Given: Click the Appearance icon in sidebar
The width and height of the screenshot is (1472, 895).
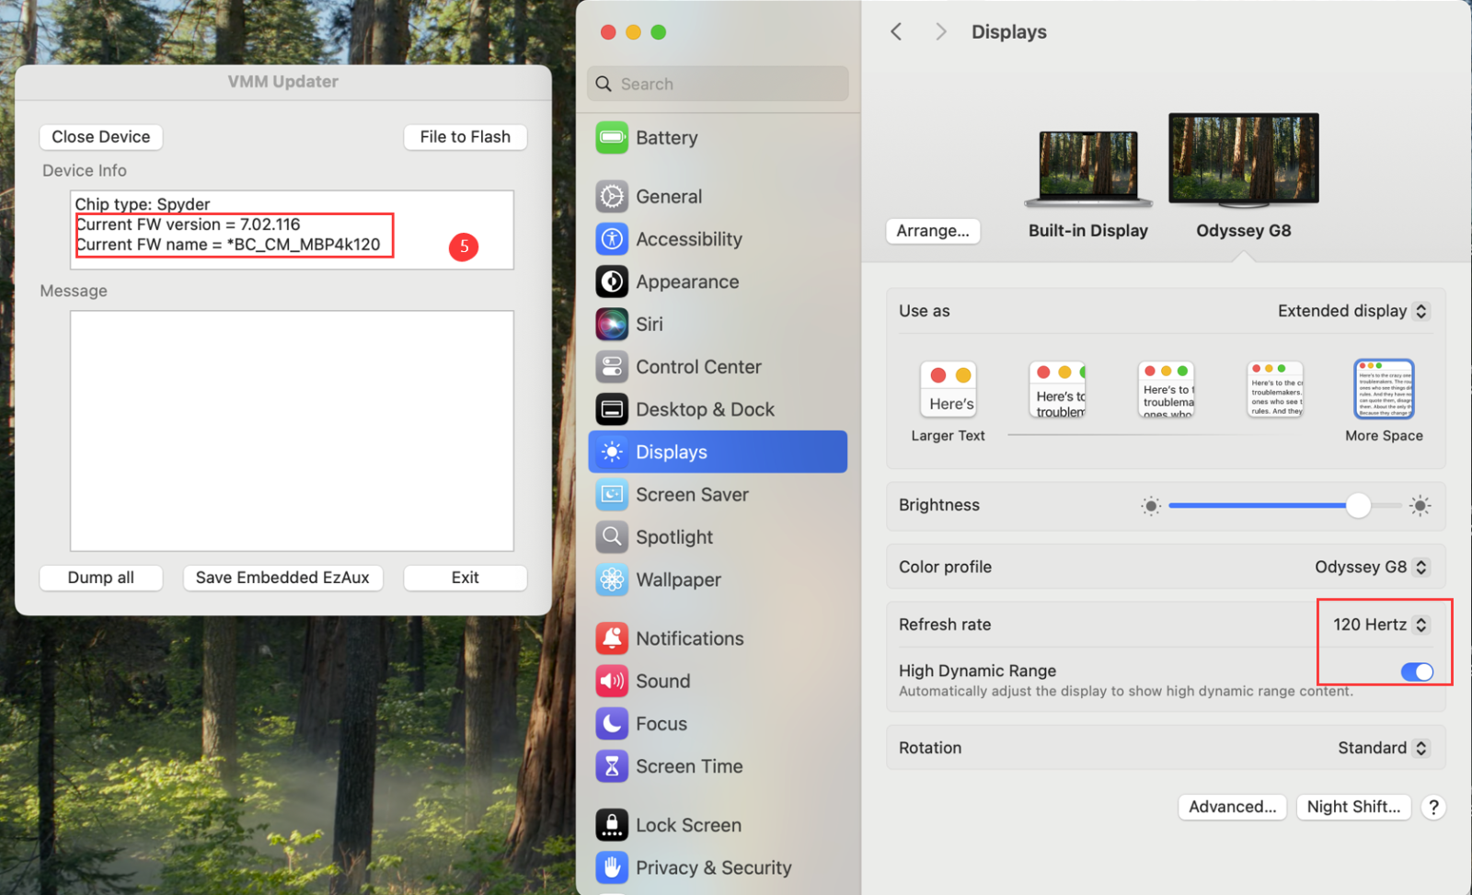Looking at the screenshot, I should pyautogui.click(x=612, y=281).
